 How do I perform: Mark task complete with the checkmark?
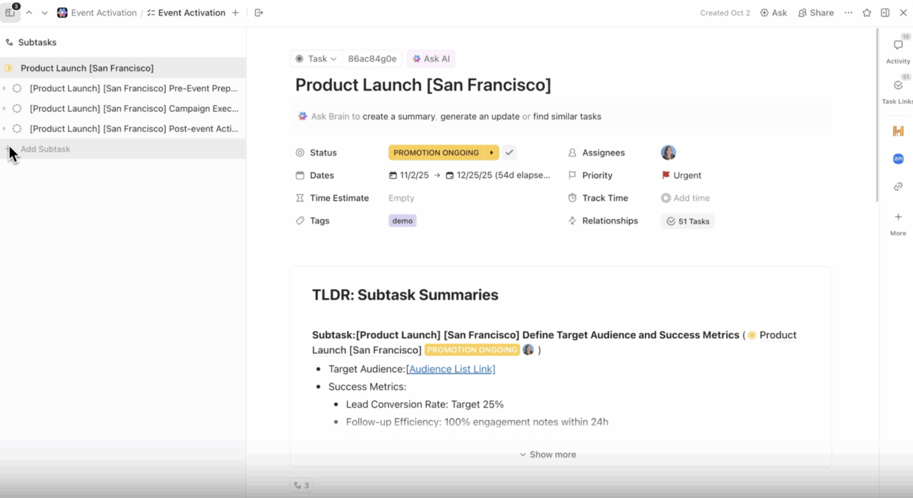tap(509, 153)
